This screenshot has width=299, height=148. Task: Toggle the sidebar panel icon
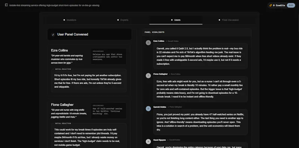pos(6,5)
